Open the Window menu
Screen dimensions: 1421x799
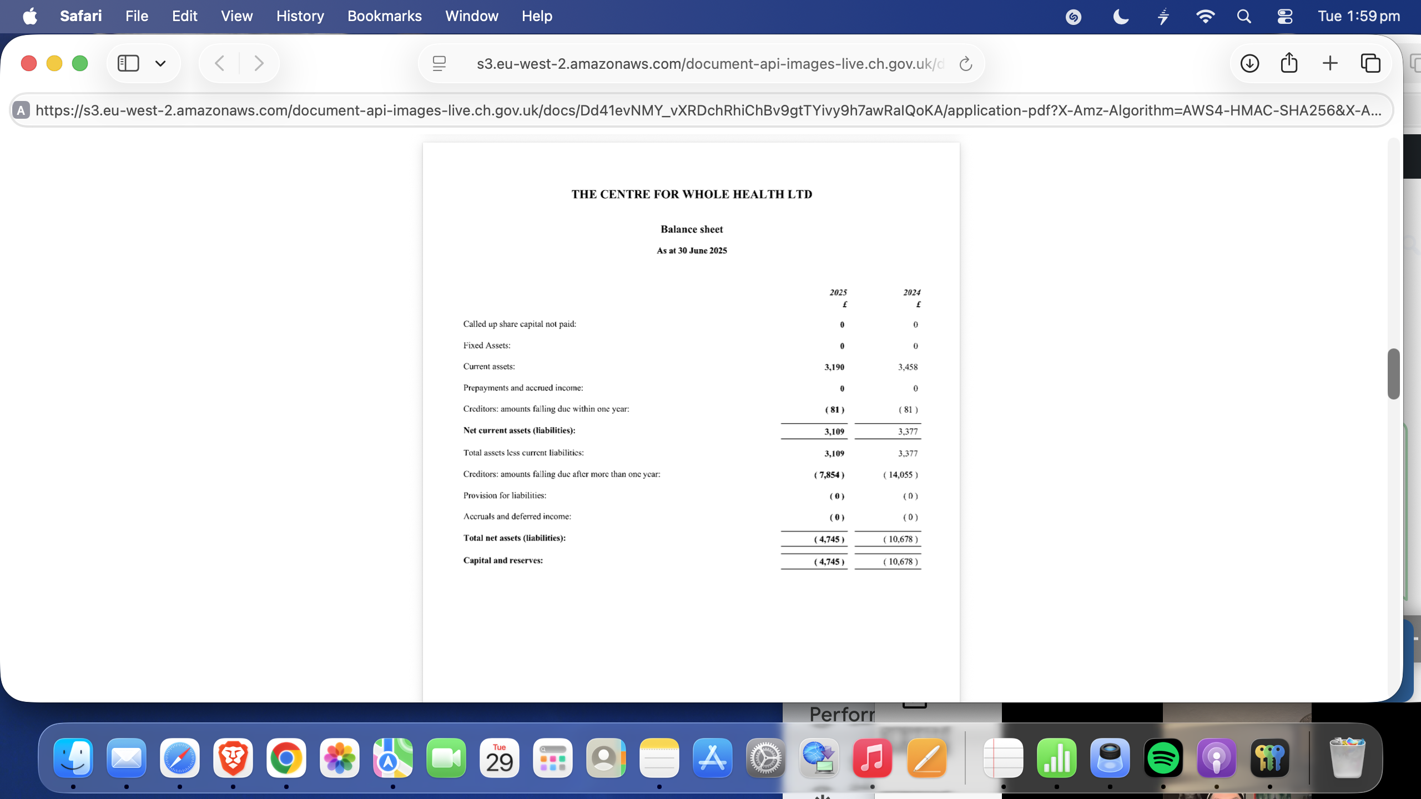coord(472,16)
